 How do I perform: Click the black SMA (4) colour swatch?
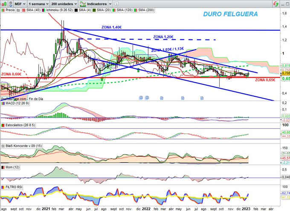click(x=76, y=10)
